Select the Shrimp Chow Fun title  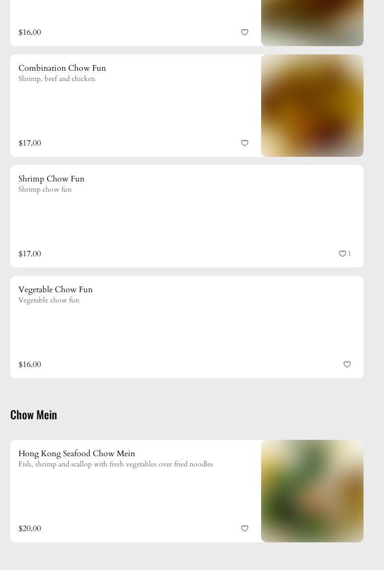point(51,179)
